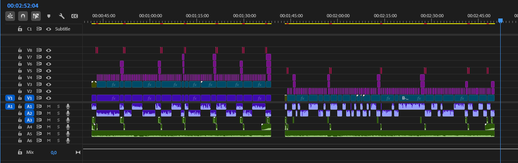Hide track V1 output eye
The image size is (518, 163).
point(49,98)
